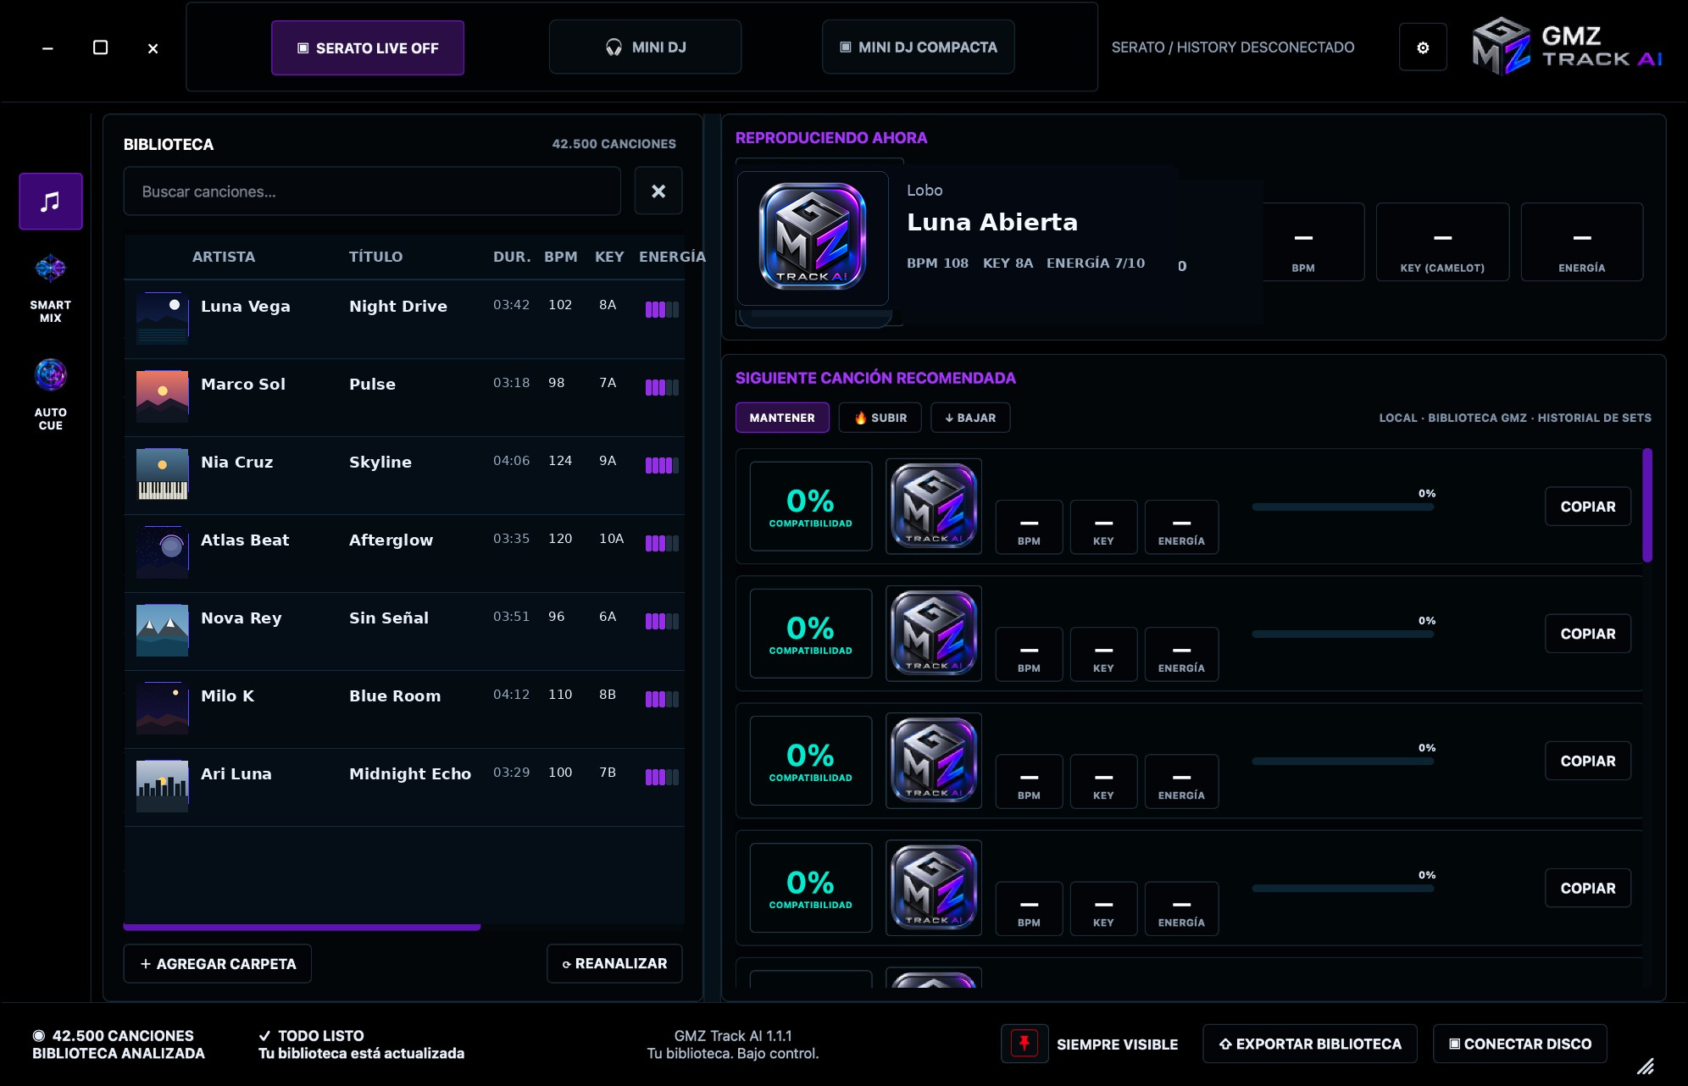Open the Smart Mix panel
Screen dimensions: 1688x1086
tap(51, 288)
